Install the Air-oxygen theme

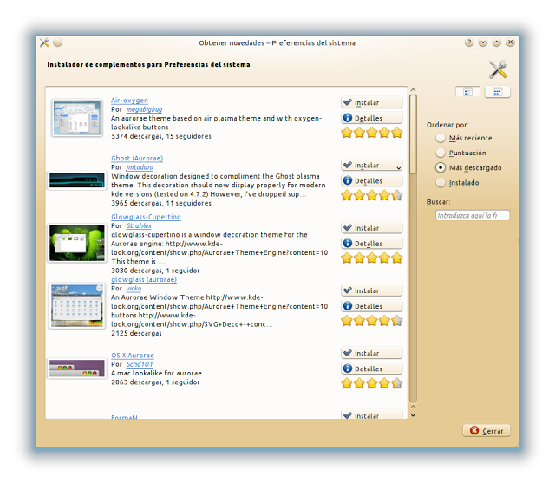371,102
